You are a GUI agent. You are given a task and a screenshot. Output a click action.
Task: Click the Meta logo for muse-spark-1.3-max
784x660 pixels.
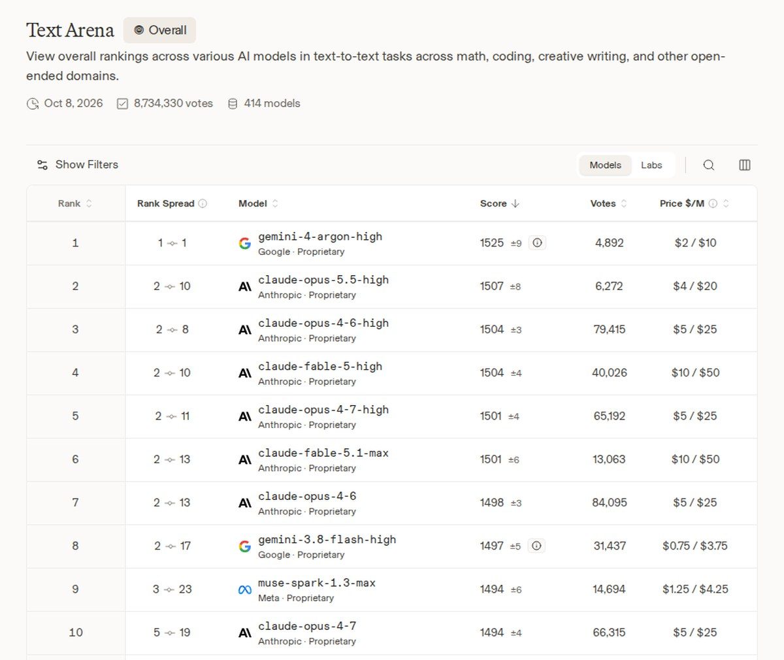tap(245, 589)
